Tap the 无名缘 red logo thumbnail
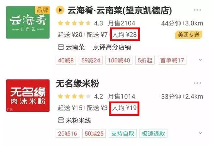This screenshot has width=209, height=146. point(28,96)
